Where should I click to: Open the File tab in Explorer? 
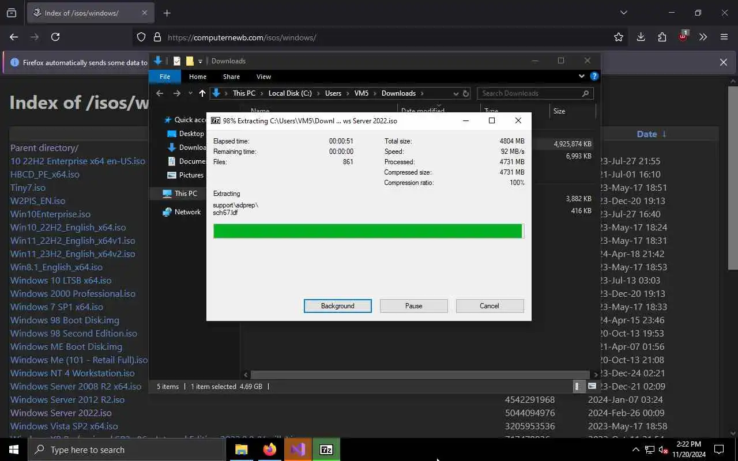coord(165,77)
